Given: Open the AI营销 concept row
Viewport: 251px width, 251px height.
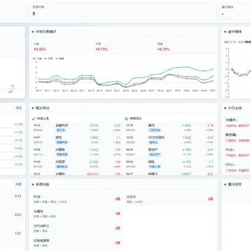Looking at the screenshot, I should click(77, 152).
